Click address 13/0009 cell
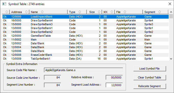174x93 pixels. 16,59
